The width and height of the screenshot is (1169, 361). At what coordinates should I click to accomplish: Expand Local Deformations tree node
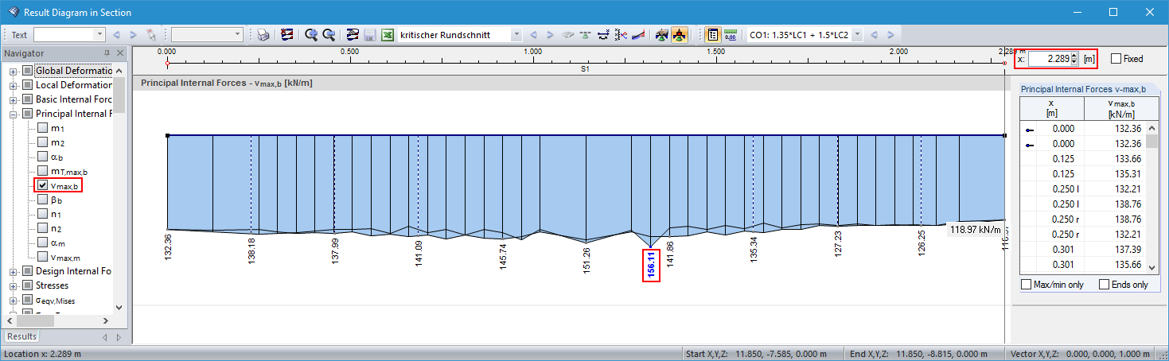14,85
